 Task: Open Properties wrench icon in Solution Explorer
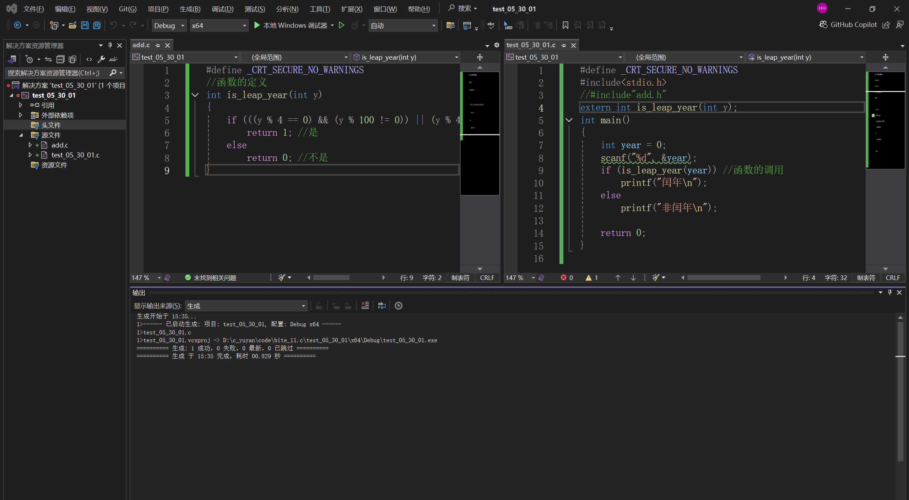coord(101,59)
